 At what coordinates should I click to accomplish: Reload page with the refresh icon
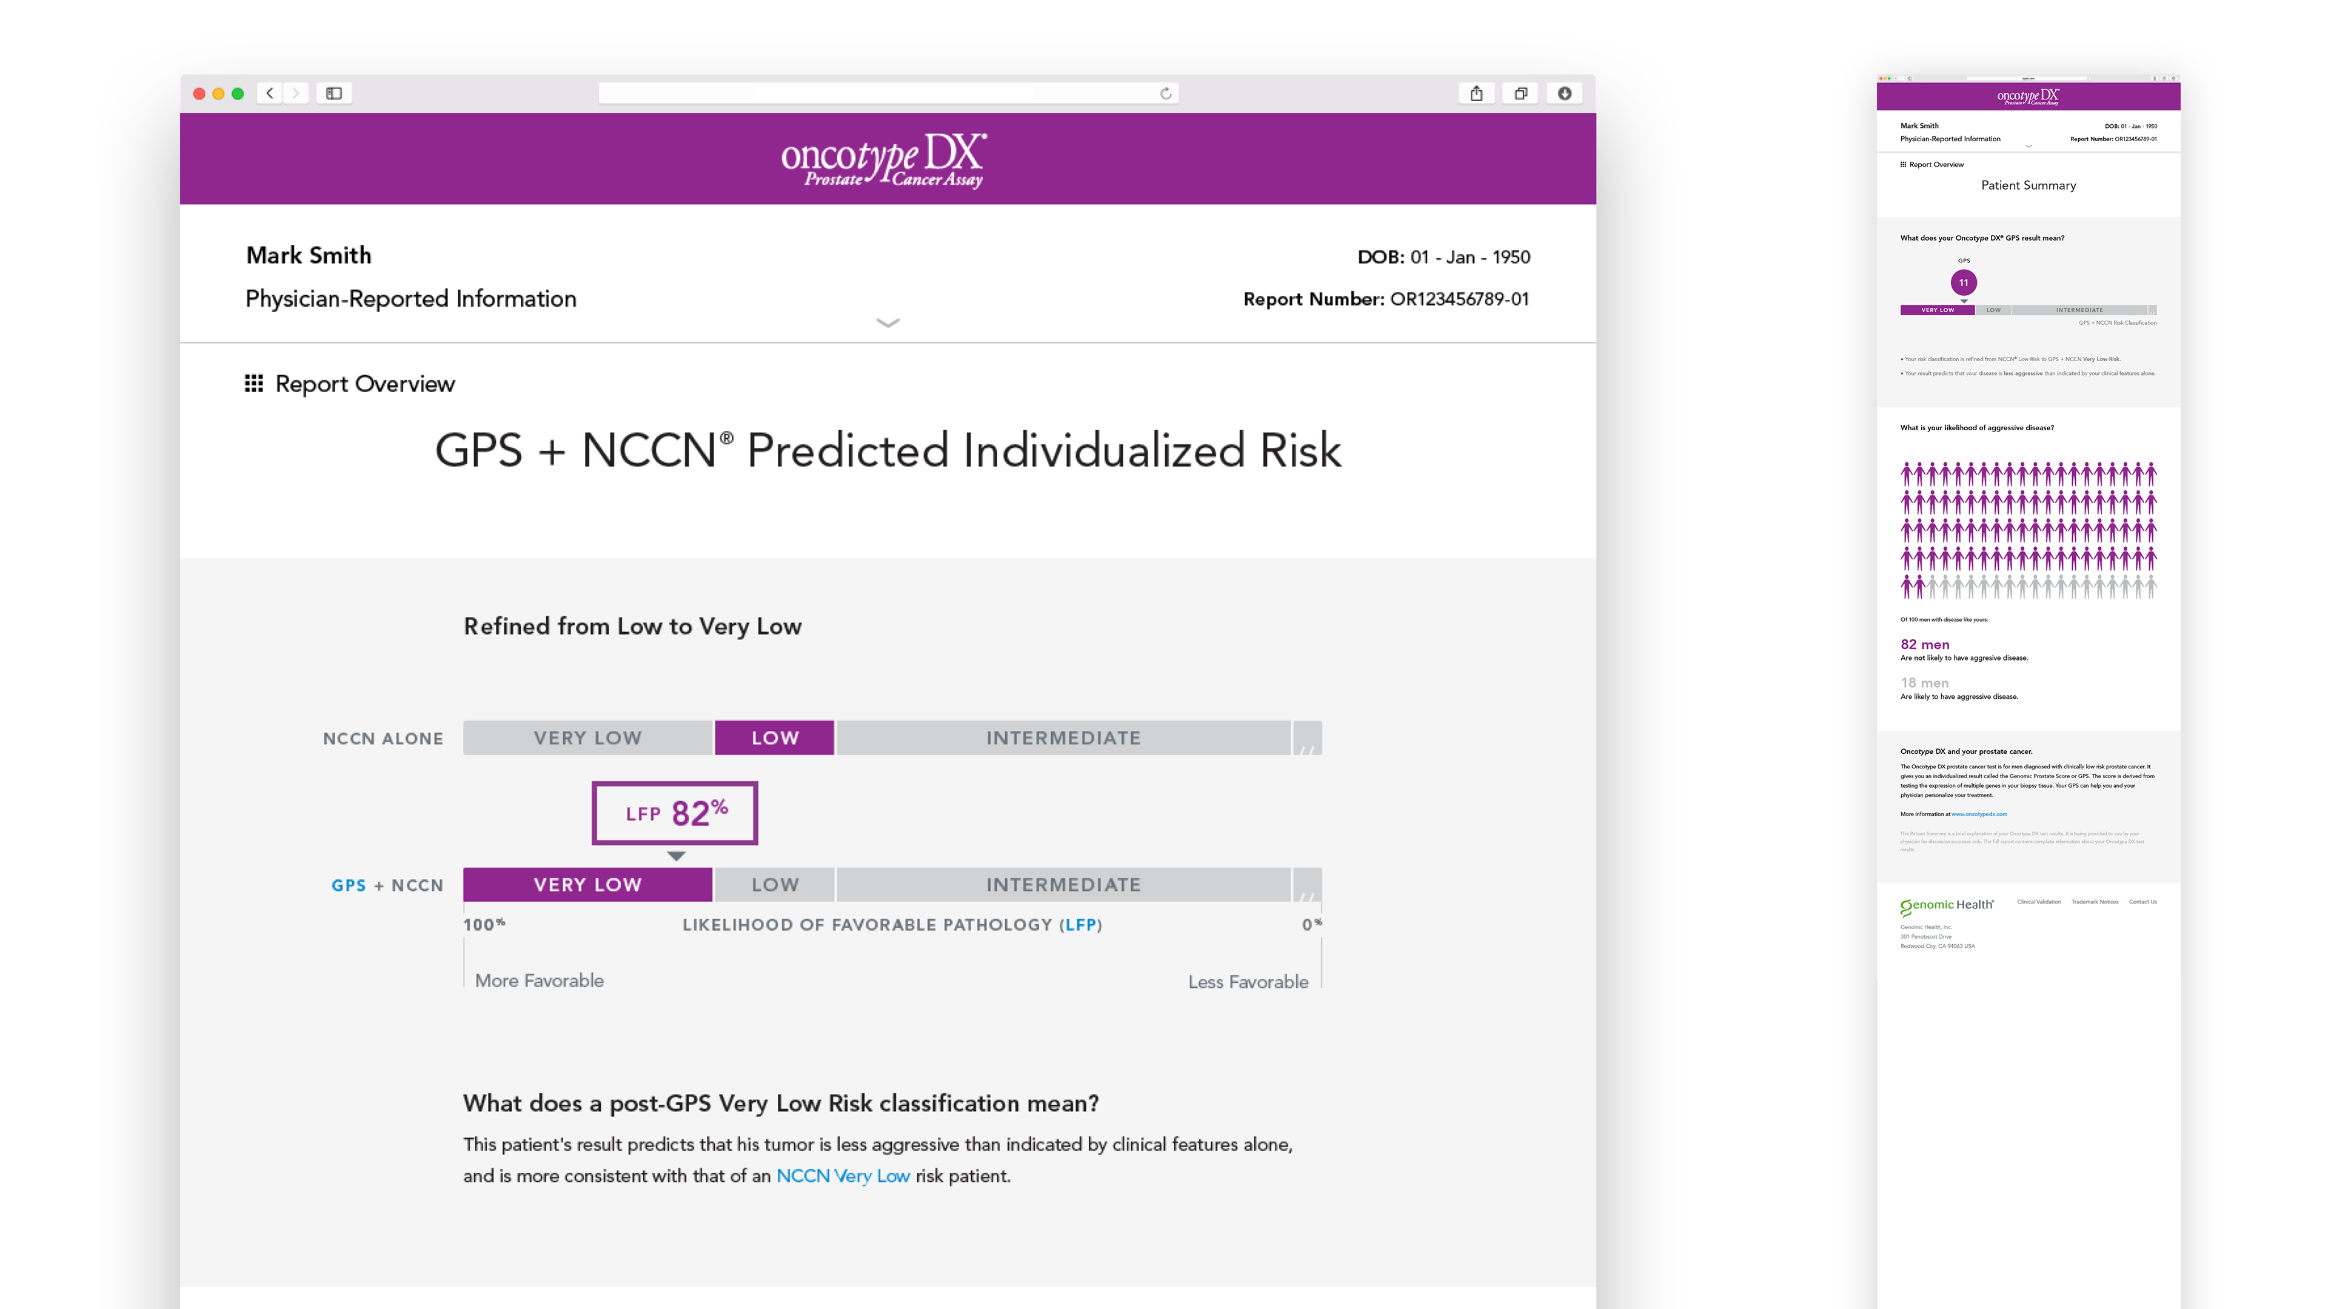tap(1166, 93)
